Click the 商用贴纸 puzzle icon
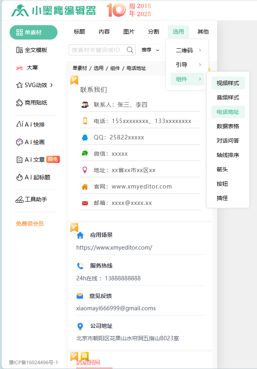The width and height of the screenshot is (257, 369). pos(19,103)
